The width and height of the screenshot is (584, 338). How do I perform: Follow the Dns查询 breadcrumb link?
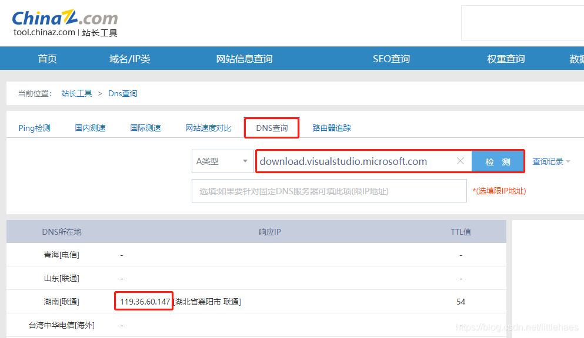tap(122, 94)
